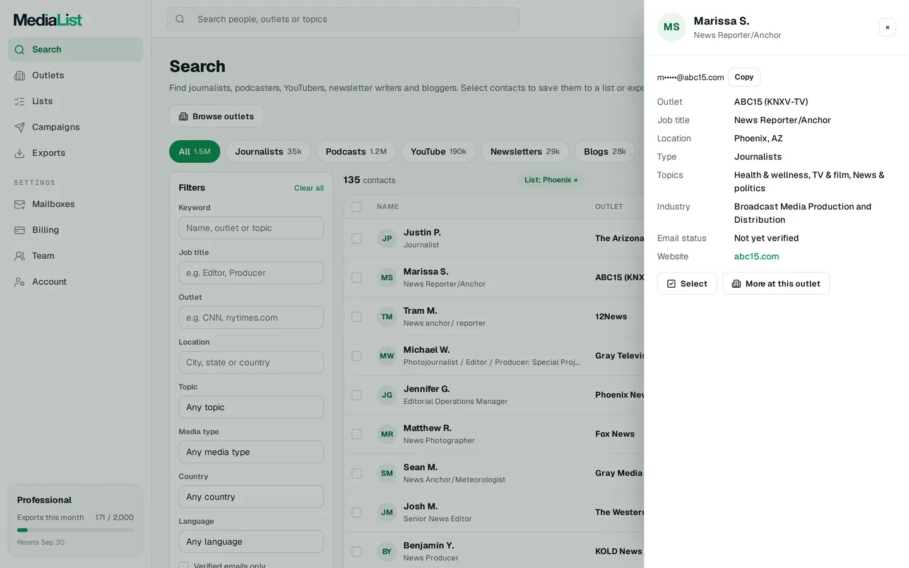Image resolution: width=909 pixels, height=568 pixels.
Task: Click SM avatar for Sean M.
Action: click(387, 473)
